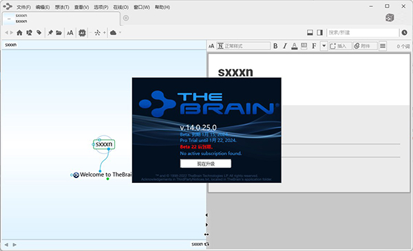
Task: Click the left splitter arrow
Action: 206,215
